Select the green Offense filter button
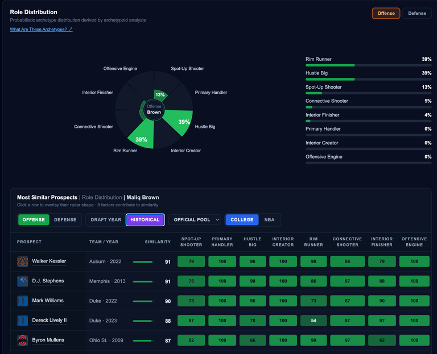Image resolution: width=437 pixels, height=354 pixels. pyautogui.click(x=34, y=220)
